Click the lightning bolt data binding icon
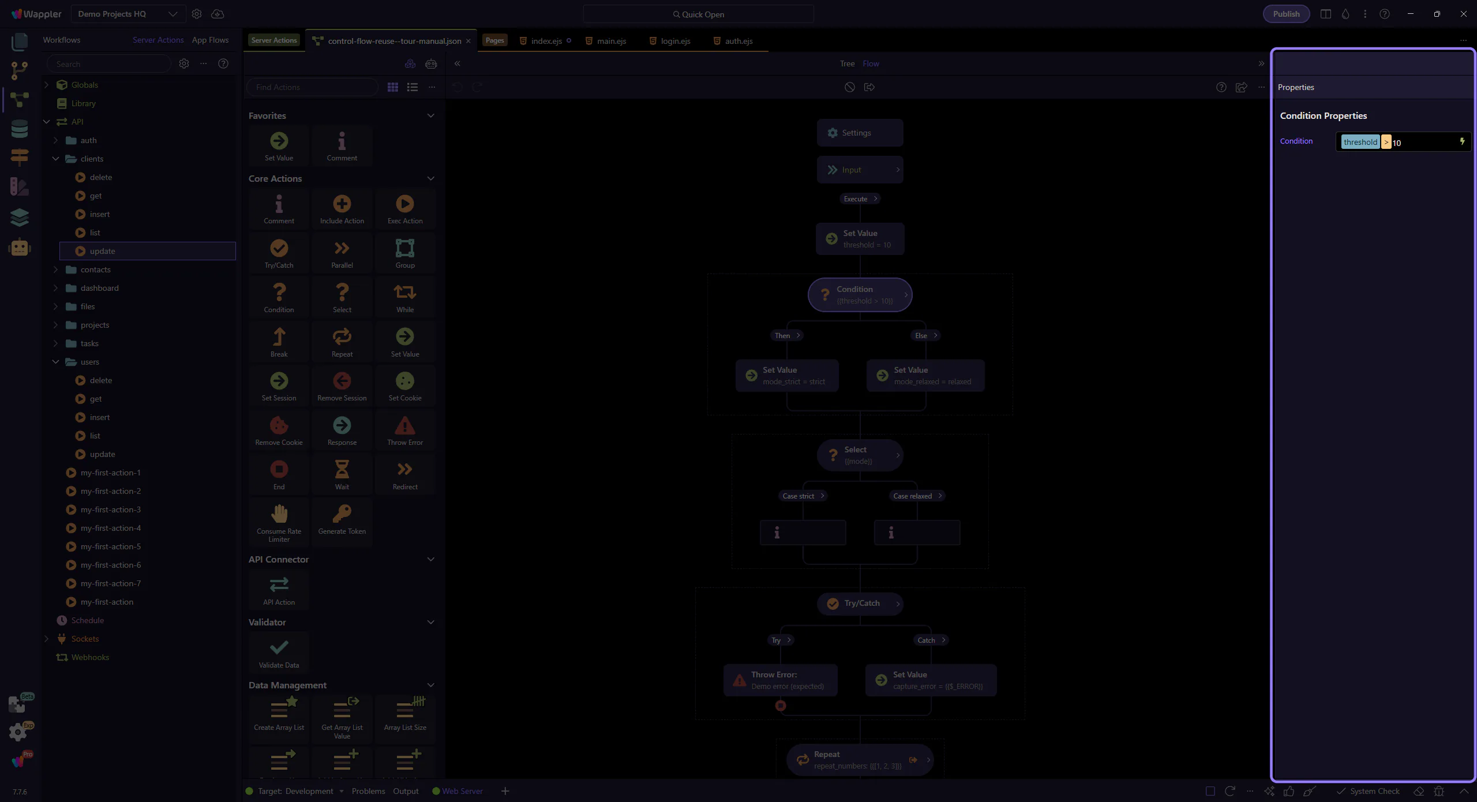1477x802 pixels. tap(1462, 141)
